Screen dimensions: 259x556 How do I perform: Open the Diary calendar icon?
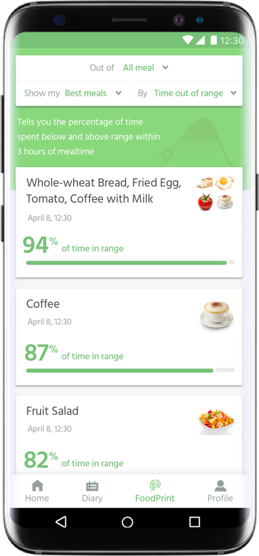pyautogui.click(x=92, y=486)
